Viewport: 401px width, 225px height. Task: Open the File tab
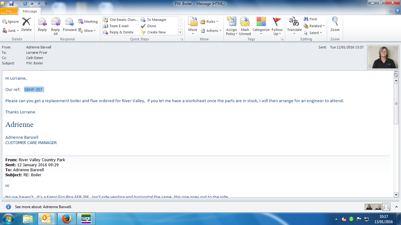point(9,11)
